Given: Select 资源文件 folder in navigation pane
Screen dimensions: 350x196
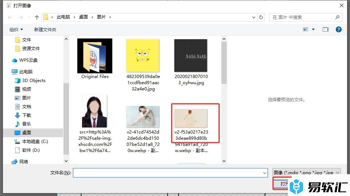Looking at the screenshot, I should click(27, 48).
